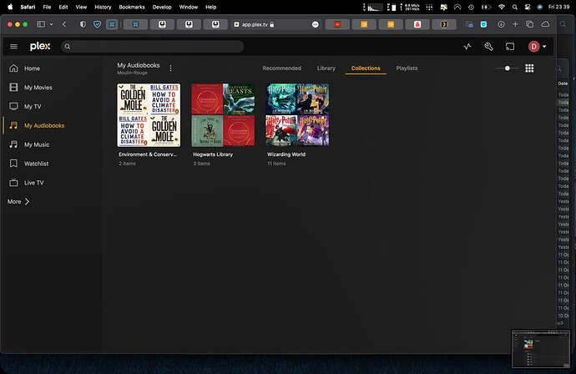Click the iCloud tabs cloud icon
The height and width of the screenshot is (374, 576).
(x=545, y=24)
